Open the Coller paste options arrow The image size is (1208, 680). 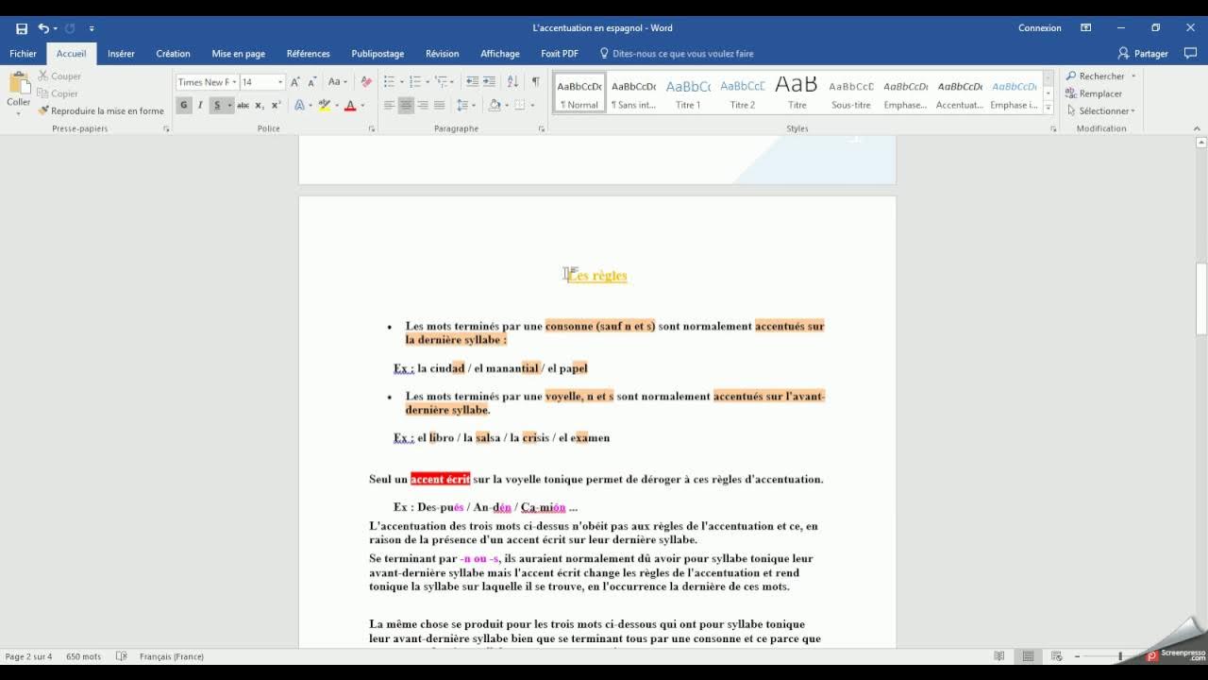18,113
